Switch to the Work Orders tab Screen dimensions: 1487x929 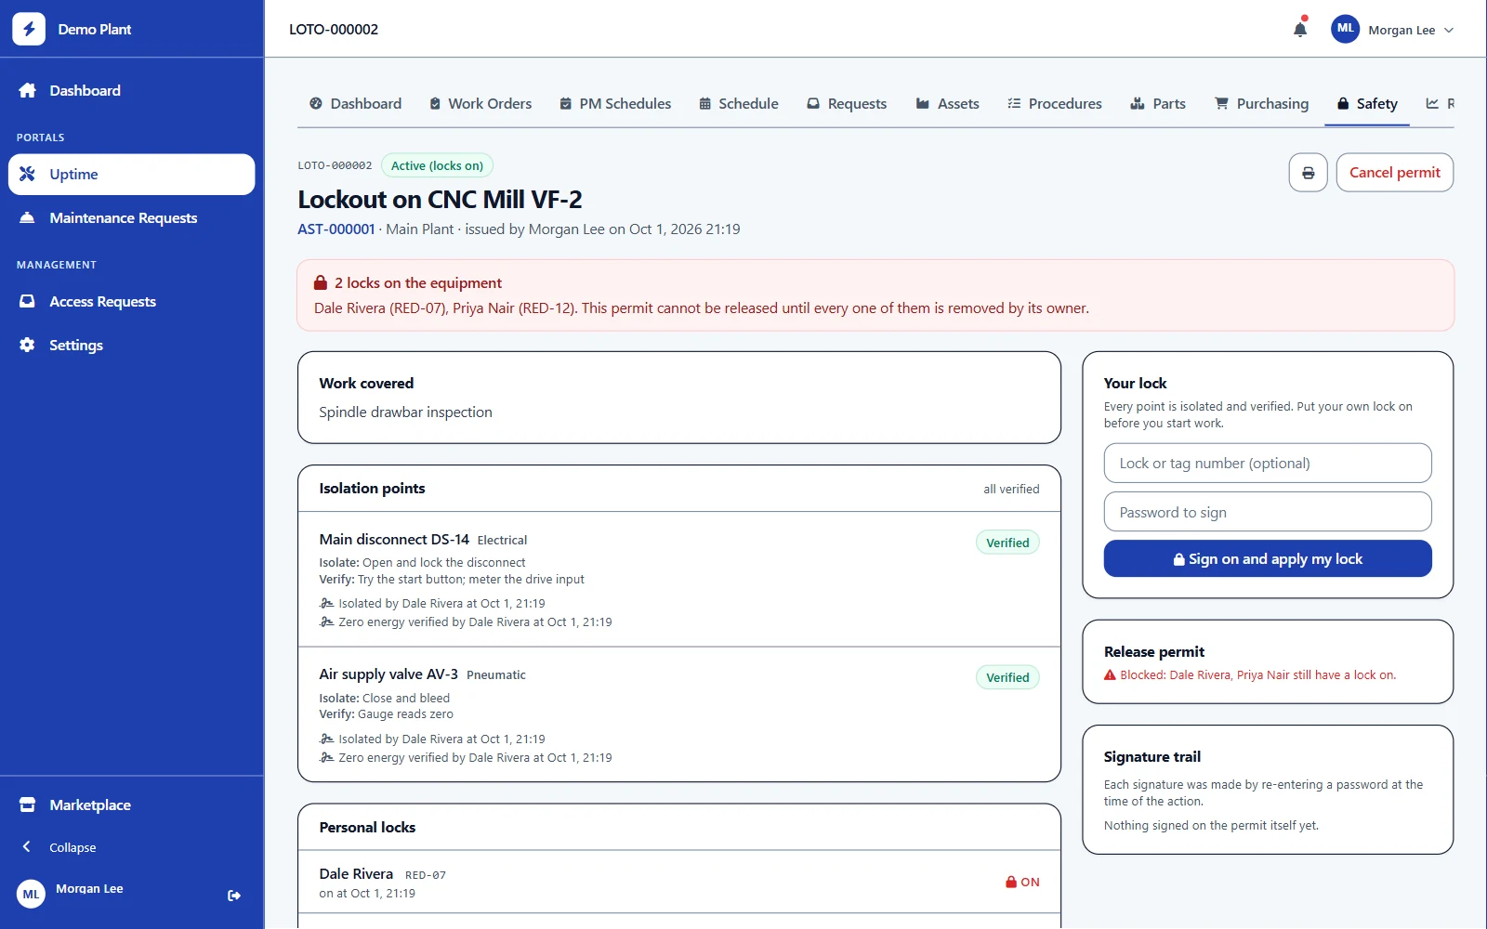click(480, 104)
